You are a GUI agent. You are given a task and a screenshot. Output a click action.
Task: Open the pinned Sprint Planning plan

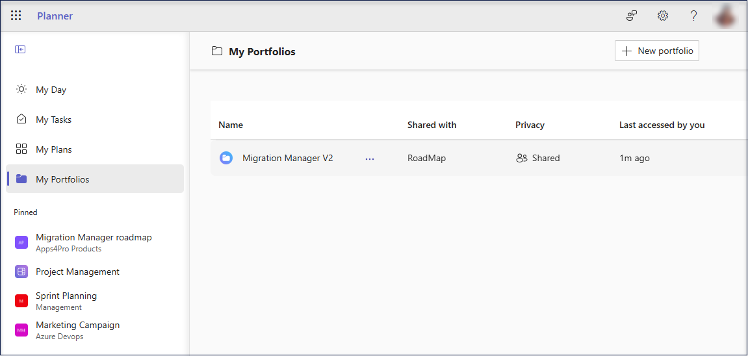pyautogui.click(x=66, y=296)
